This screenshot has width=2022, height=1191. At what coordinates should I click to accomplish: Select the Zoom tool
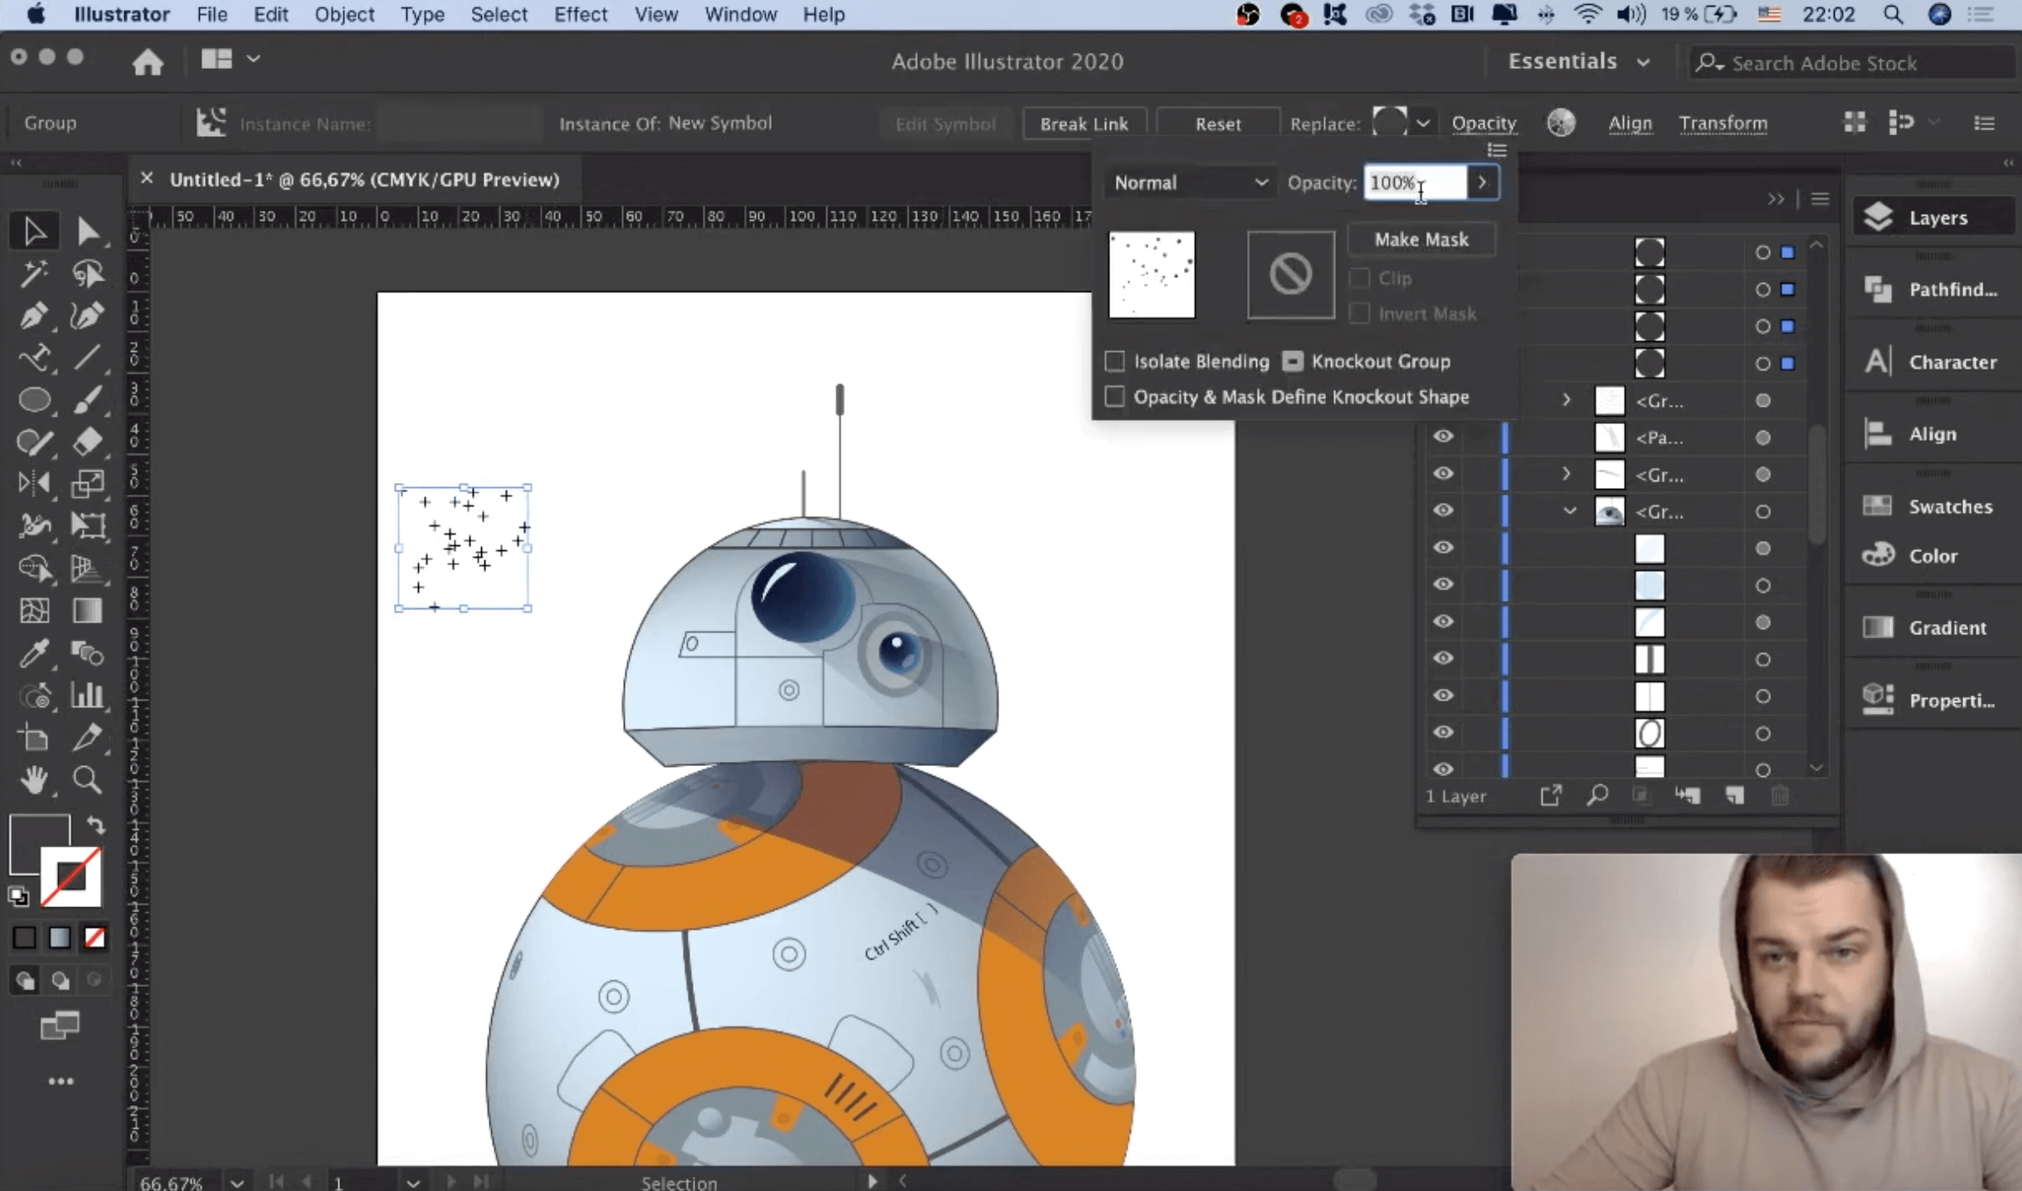pos(86,780)
